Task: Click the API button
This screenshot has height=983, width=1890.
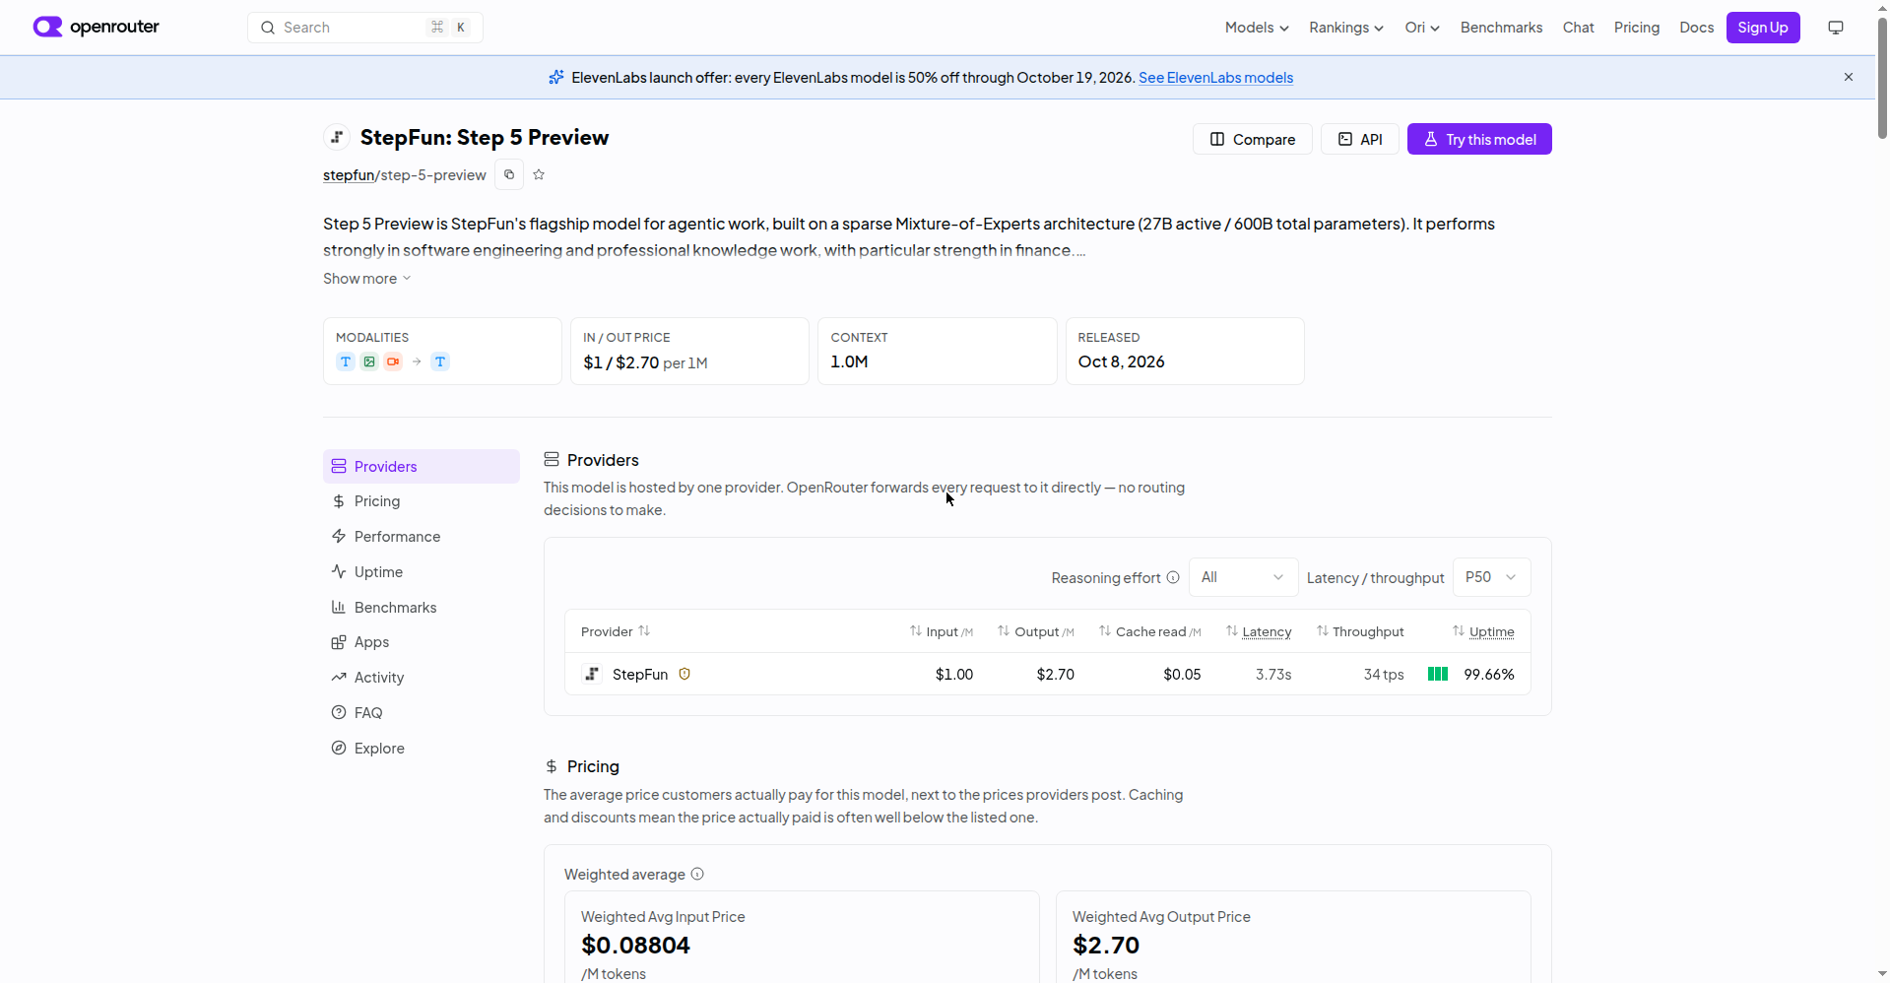Action: click(x=1359, y=139)
